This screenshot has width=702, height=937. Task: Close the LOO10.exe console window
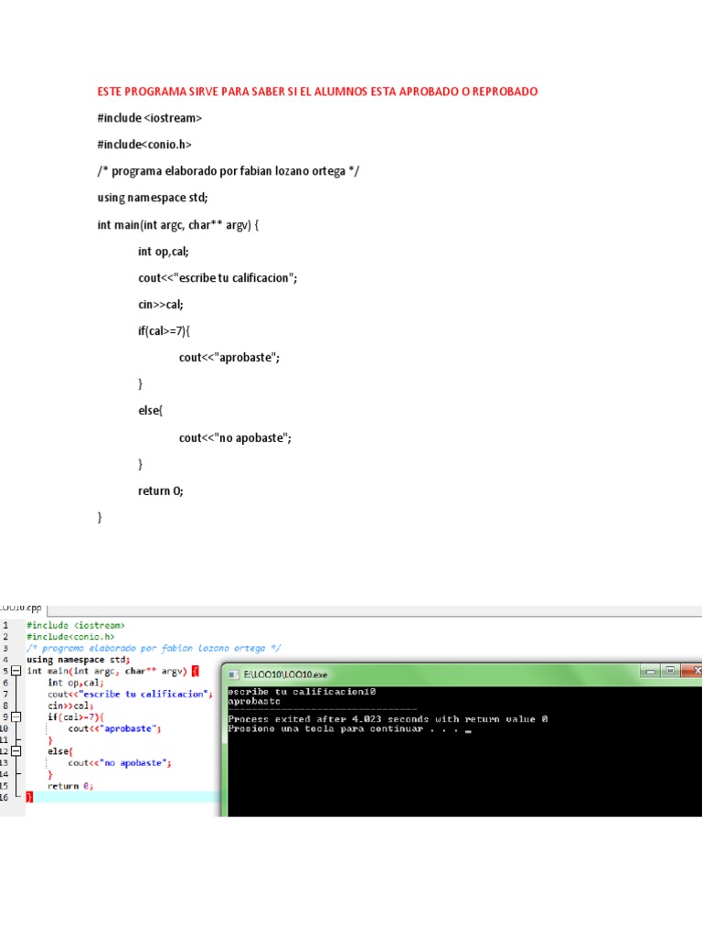coord(693,671)
